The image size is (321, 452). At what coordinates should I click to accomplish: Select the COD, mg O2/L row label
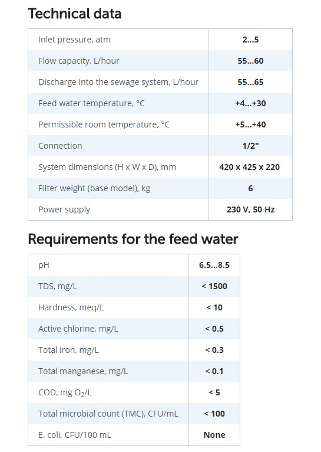[x=65, y=392]
